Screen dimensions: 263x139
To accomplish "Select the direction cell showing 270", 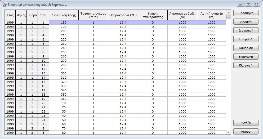I will point(64,61).
